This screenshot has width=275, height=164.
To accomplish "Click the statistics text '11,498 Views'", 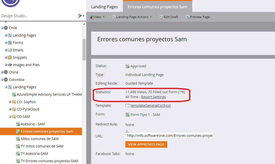I will (x=136, y=92).
